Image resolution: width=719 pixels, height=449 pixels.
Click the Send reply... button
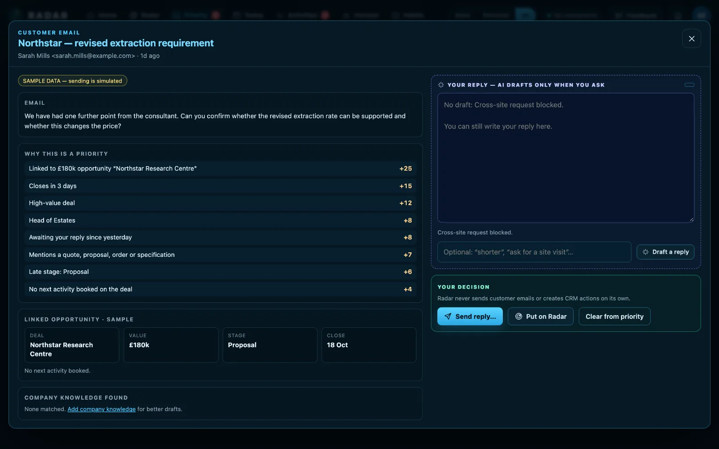click(x=470, y=317)
